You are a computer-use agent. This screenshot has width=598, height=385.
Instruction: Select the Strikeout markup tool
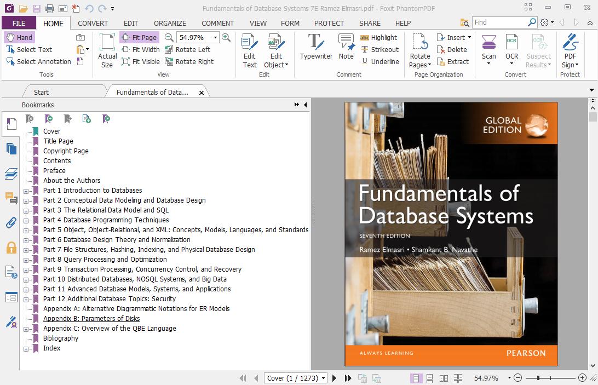(x=380, y=50)
